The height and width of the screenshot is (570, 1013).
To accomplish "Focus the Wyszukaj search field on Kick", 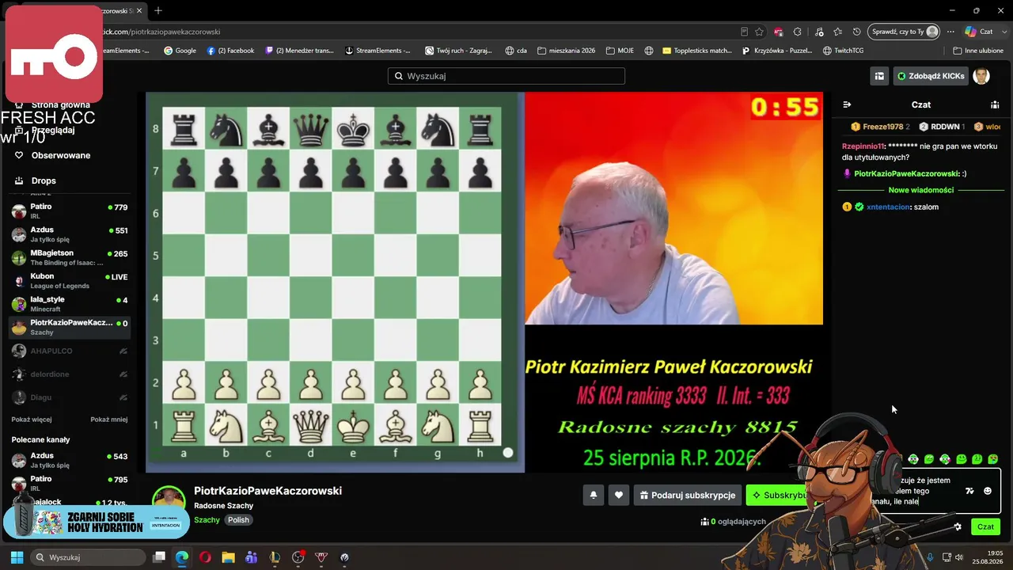I will coord(506,76).
